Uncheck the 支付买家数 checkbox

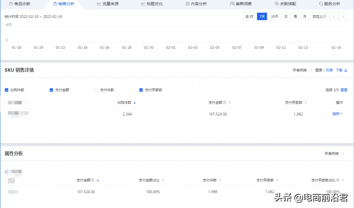[x=141, y=90]
